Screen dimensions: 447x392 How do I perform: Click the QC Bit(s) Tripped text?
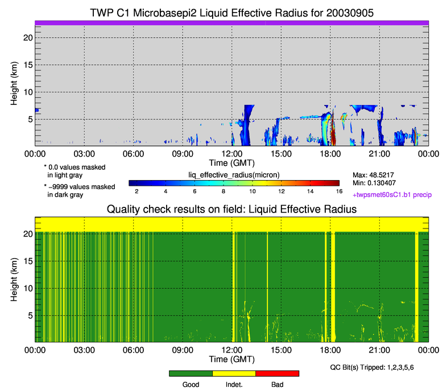click(379, 367)
